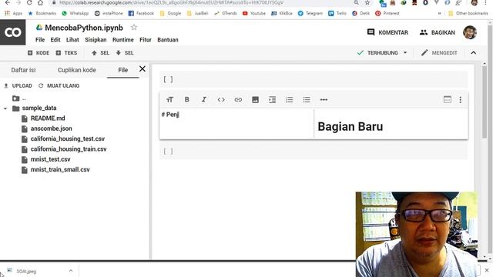Go to browser home page
Image resolution: width=493 pixels, height=277 pixels.
click(40, 2)
